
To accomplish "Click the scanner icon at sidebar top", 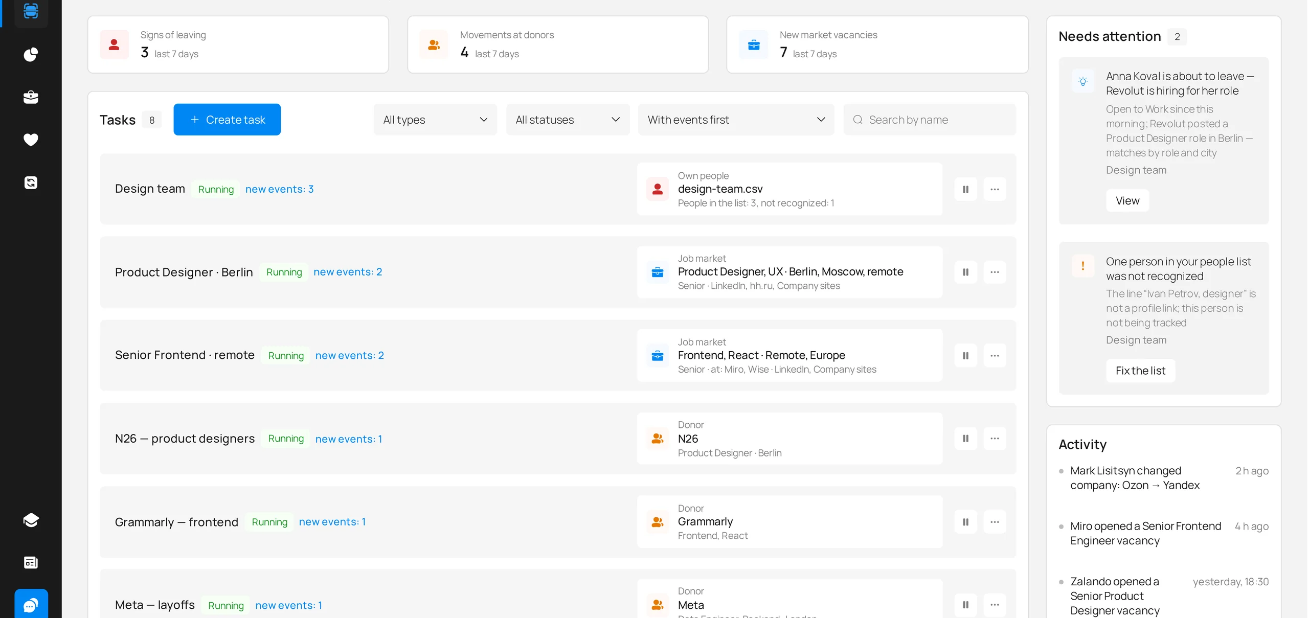I will (x=31, y=11).
